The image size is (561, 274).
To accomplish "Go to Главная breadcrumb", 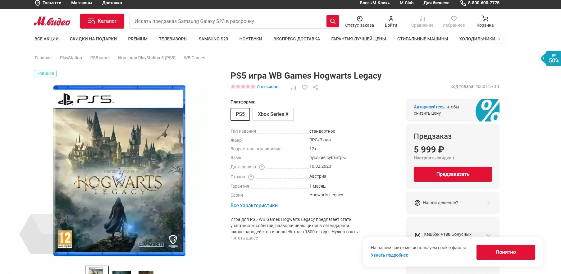I will 43,58.
